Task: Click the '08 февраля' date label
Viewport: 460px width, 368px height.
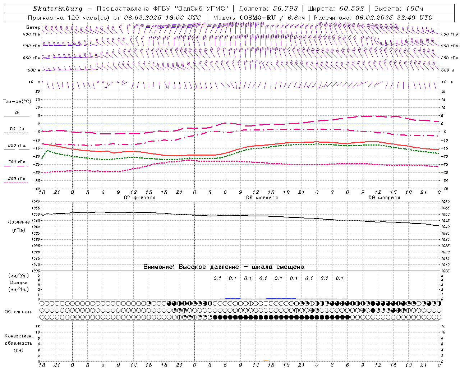Action: pyautogui.click(x=262, y=198)
